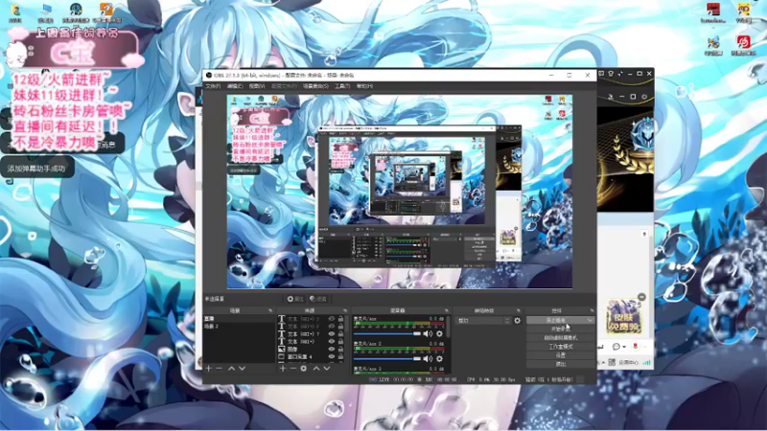Open the 视图(V) menu
This screenshot has width=767, height=431.
pos(257,86)
